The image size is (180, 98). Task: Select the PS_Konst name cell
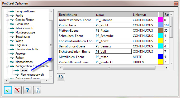[113, 41]
